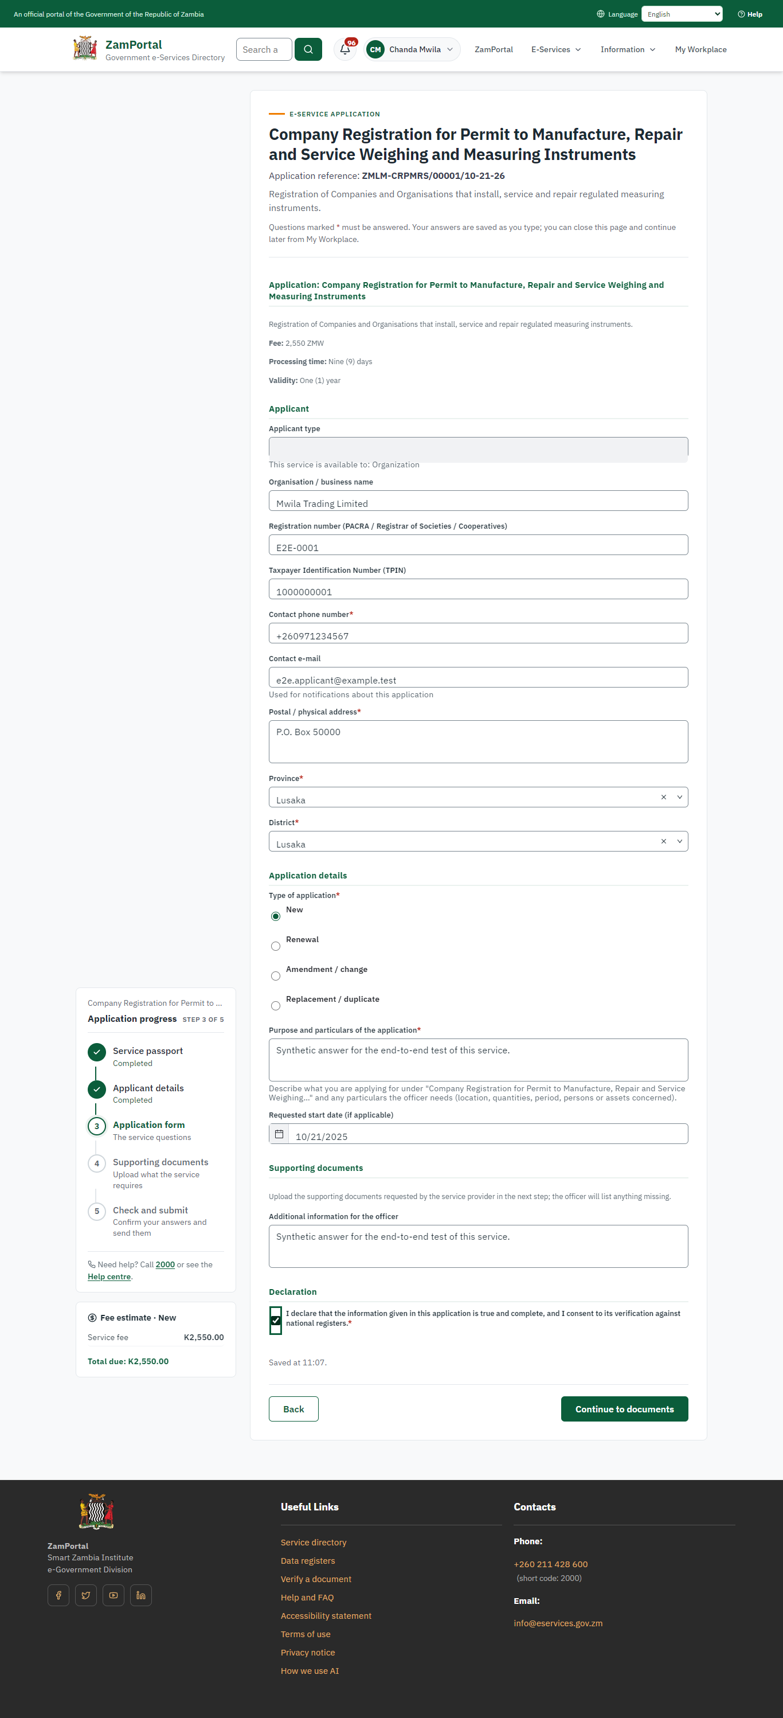
Task: Email info@eservices.gov.zm link
Action: point(558,1623)
